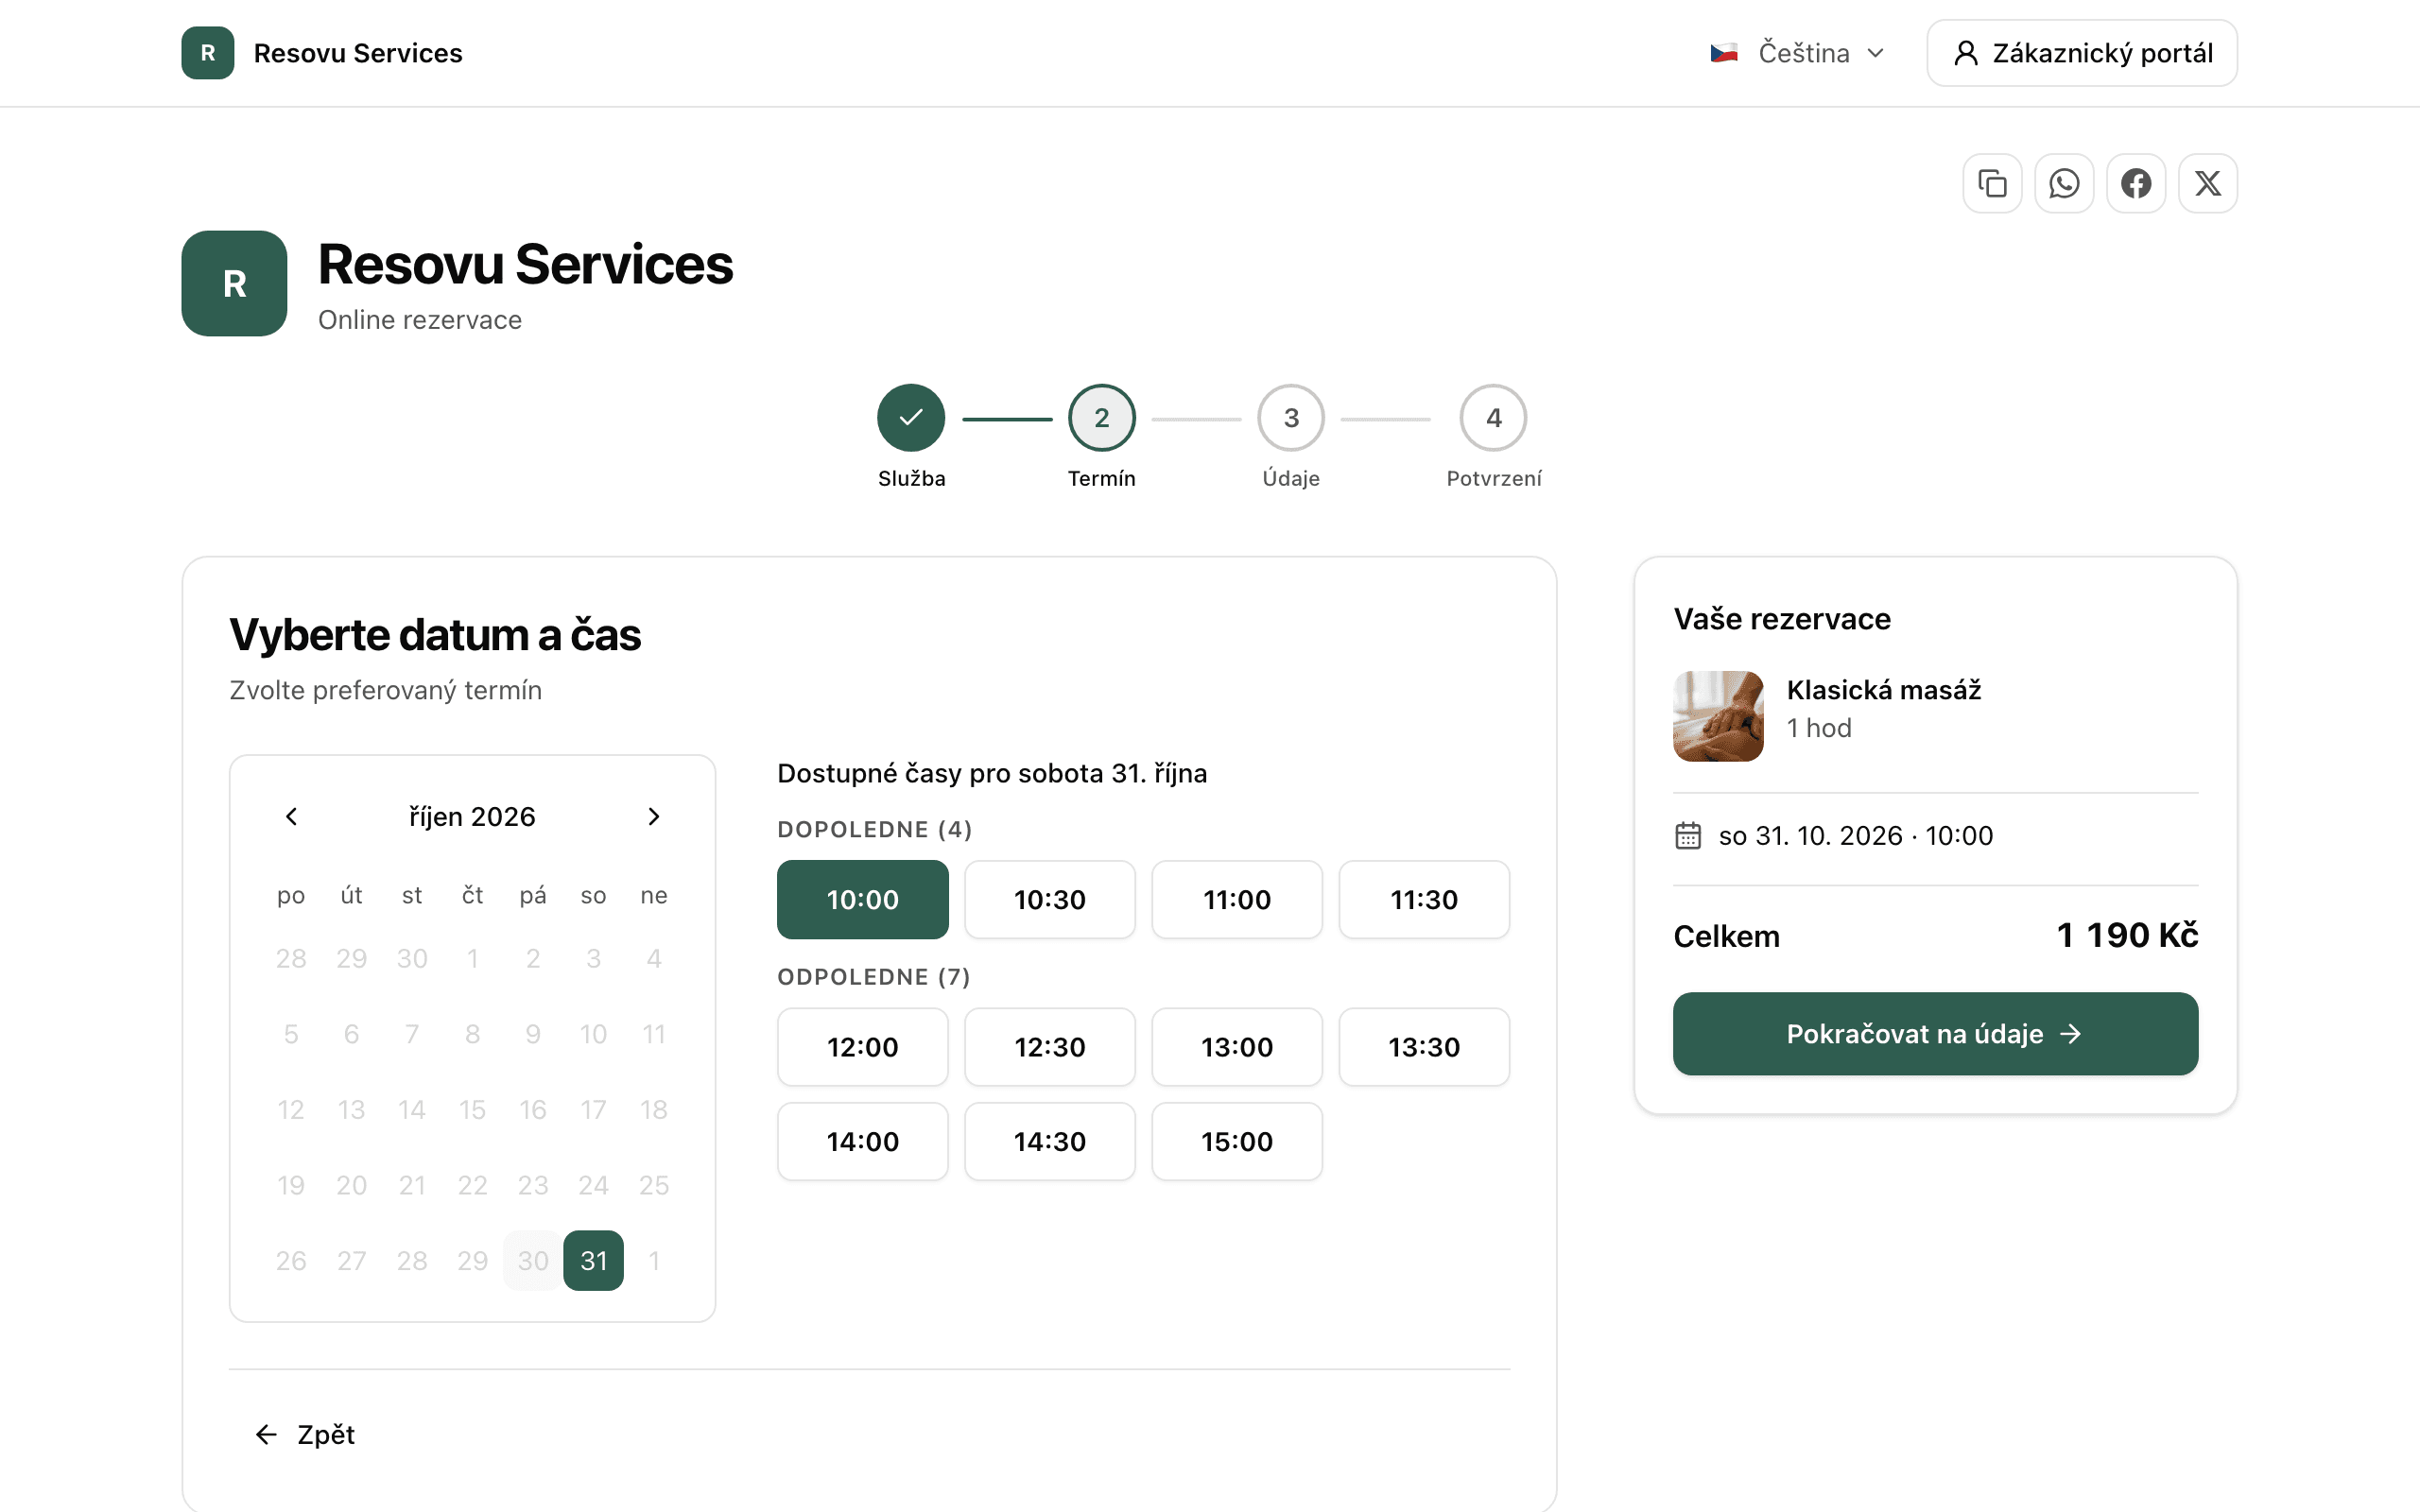Viewport: 2420px width, 1512px height.
Task: Click the calendar icon beside the reservation date
Action: tap(1688, 835)
